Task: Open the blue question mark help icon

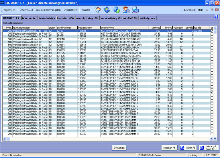Action: 216,16
